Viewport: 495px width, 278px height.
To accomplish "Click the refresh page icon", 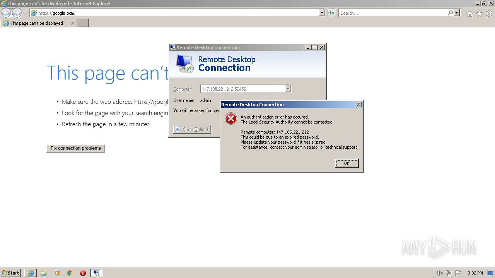I will [x=332, y=13].
